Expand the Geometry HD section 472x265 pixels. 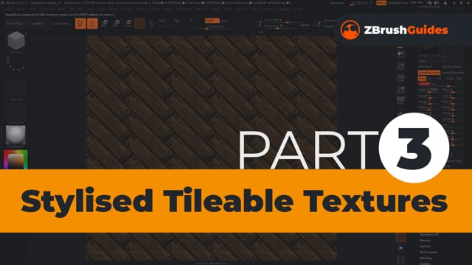(429, 235)
